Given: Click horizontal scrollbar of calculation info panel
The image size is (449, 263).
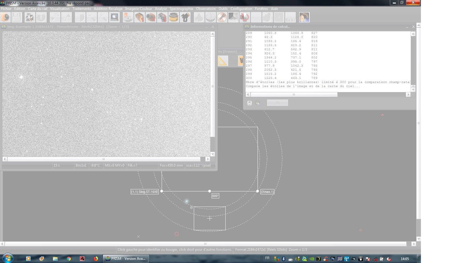Looking at the screenshot, I should click(294, 94).
